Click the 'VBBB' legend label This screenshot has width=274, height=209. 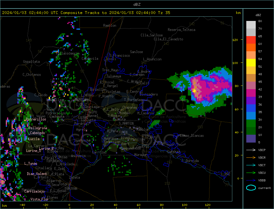point(262,180)
